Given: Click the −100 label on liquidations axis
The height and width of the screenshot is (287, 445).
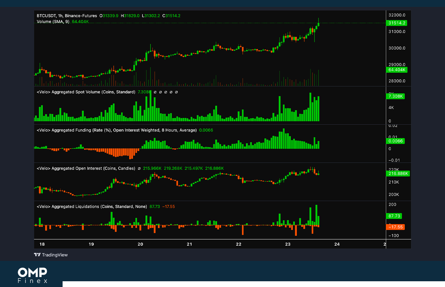Looking at the screenshot, I should tap(394, 236).
